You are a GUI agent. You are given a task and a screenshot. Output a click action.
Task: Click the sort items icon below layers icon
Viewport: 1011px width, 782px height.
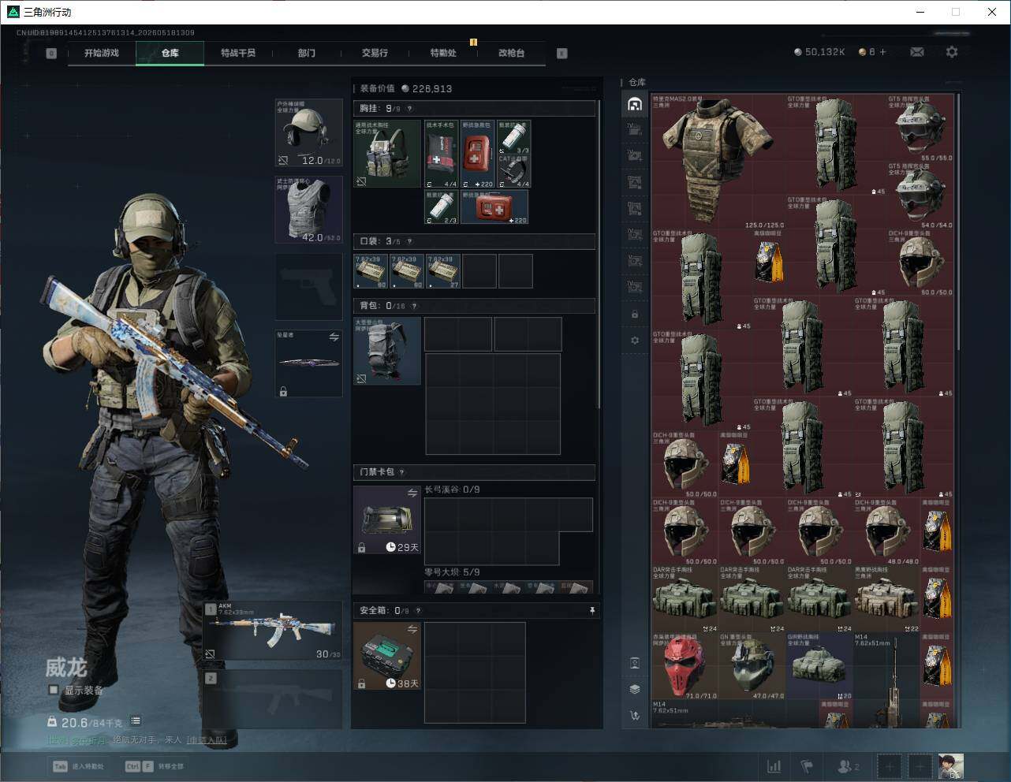click(x=635, y=716)
